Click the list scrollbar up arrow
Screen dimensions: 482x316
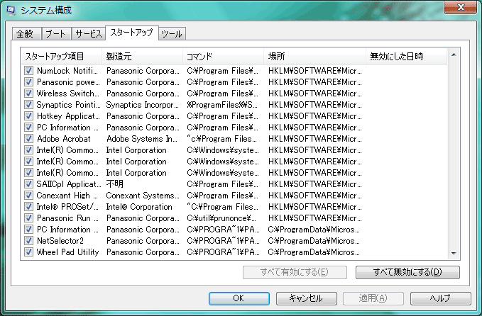454,55
